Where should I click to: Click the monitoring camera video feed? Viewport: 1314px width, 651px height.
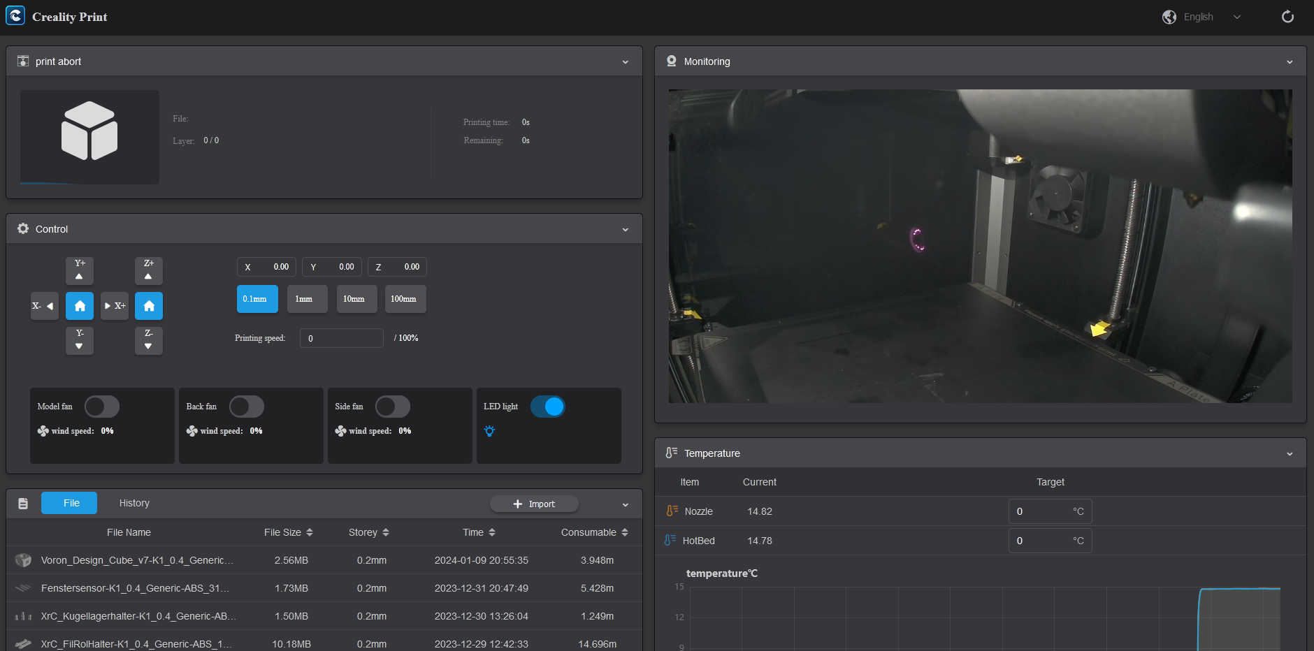[x=980, y=246]
